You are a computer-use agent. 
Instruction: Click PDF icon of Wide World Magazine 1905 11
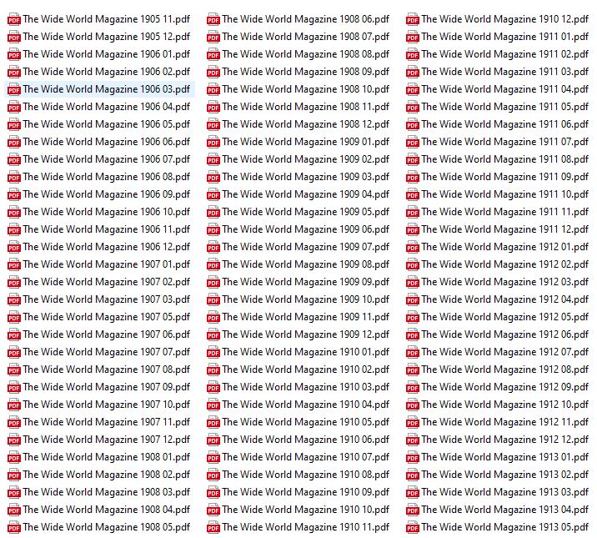coord(13,18)
